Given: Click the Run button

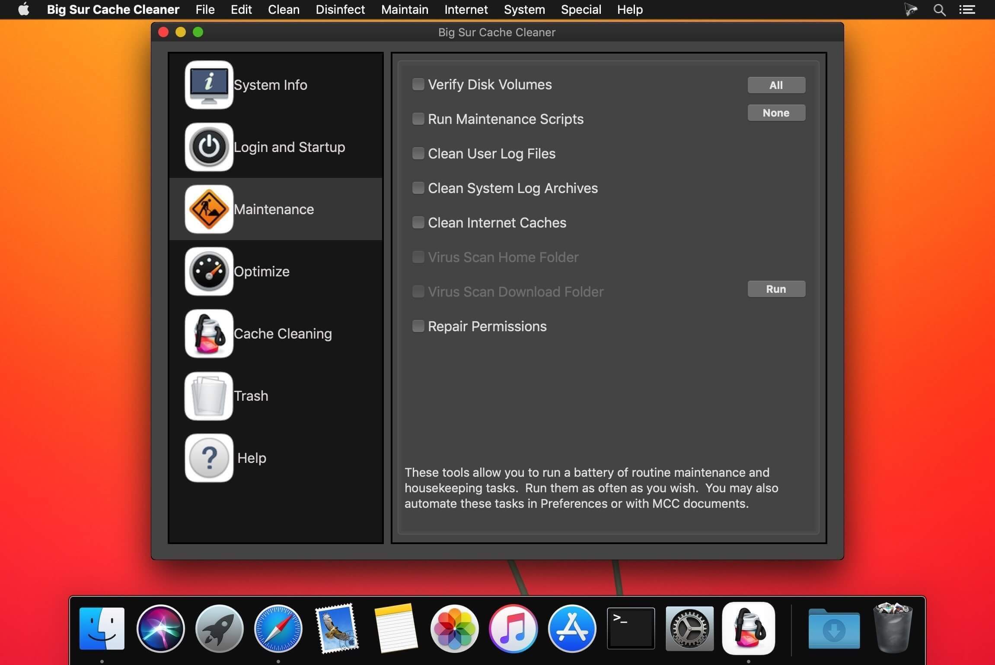Looking at the screenshot, I should pyautogui.click(x=776, y=289).
